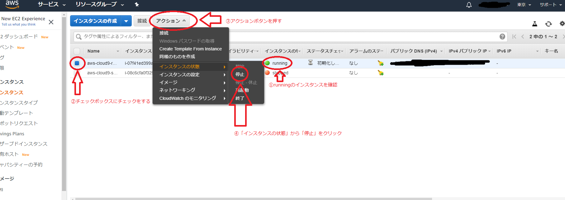Choose 終了 in instance state submenu

(x=240, y=98)
